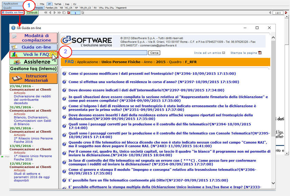The height and width of the screenshot is (196, 290).
Task: Open the Assistenze sidebar button
Action: tap(34, 62)
